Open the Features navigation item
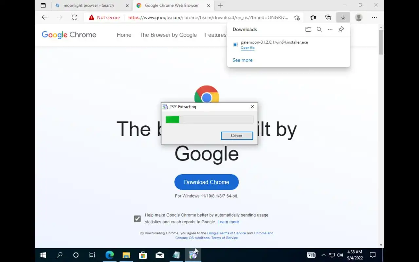The image size is (419, 262). [216, 35]
